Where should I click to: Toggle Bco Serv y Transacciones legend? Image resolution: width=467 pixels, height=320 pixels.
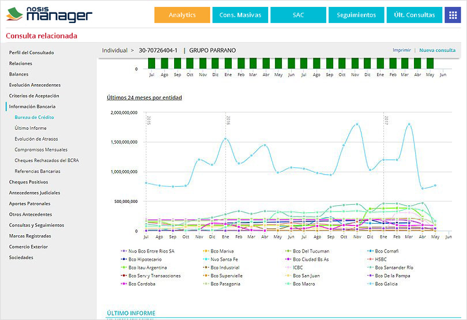150,276
